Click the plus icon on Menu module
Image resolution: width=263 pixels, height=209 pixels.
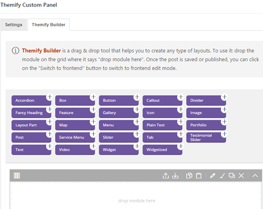[x=137, y=121]
